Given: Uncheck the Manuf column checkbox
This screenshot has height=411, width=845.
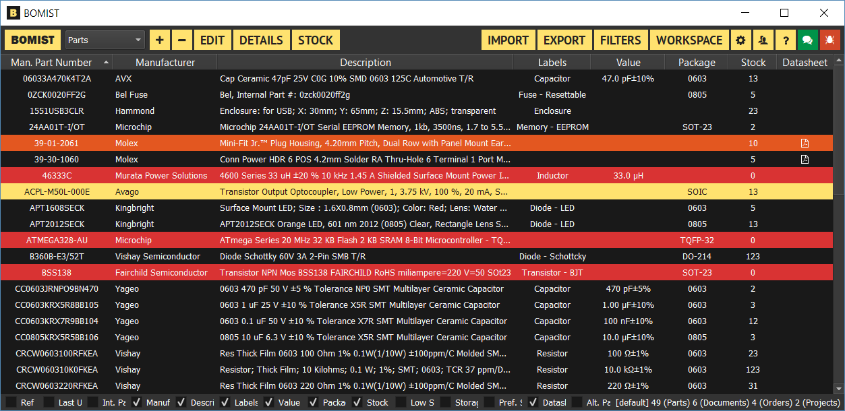Looking at the screenshot, I should tap(137, 402).
